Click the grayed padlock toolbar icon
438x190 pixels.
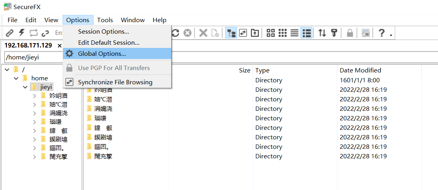[350, 33]
